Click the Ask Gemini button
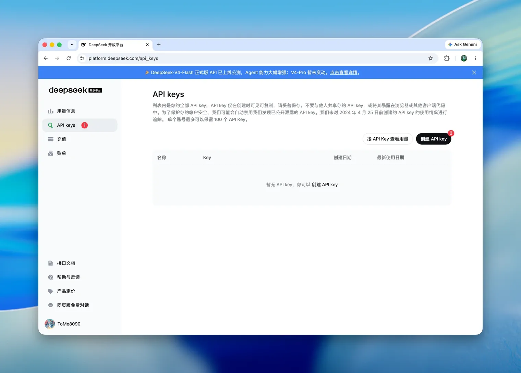Image resolution: width=521 pixels, height=373 pixels. (462, 44)
